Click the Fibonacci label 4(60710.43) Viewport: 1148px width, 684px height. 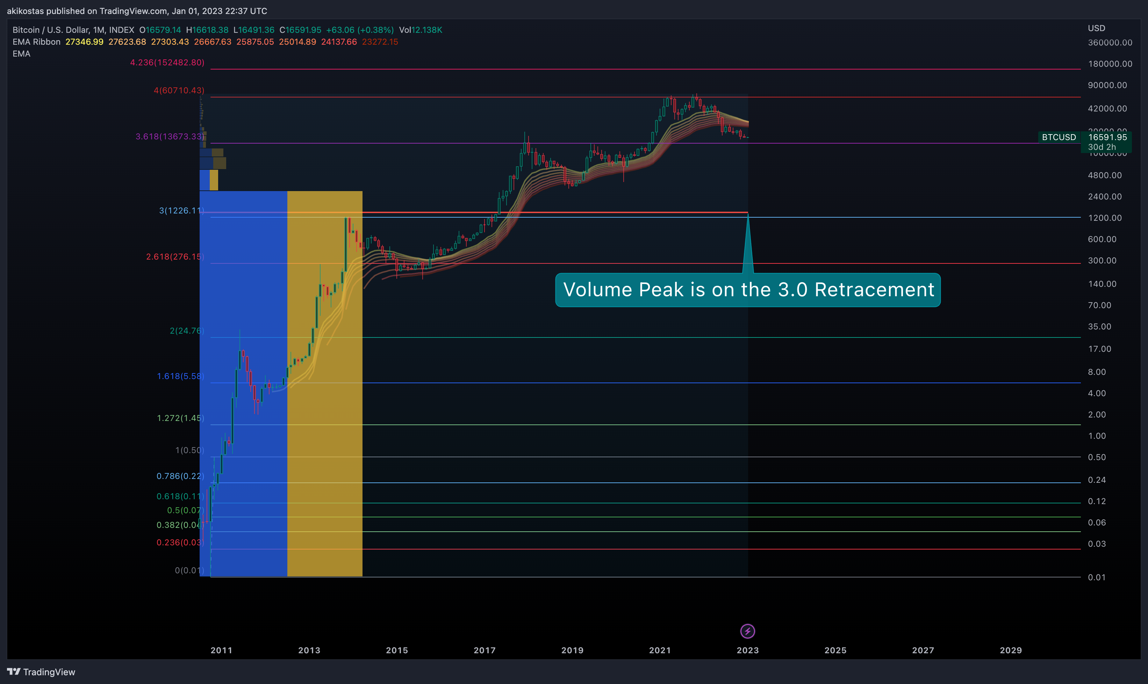pos(179,90)
